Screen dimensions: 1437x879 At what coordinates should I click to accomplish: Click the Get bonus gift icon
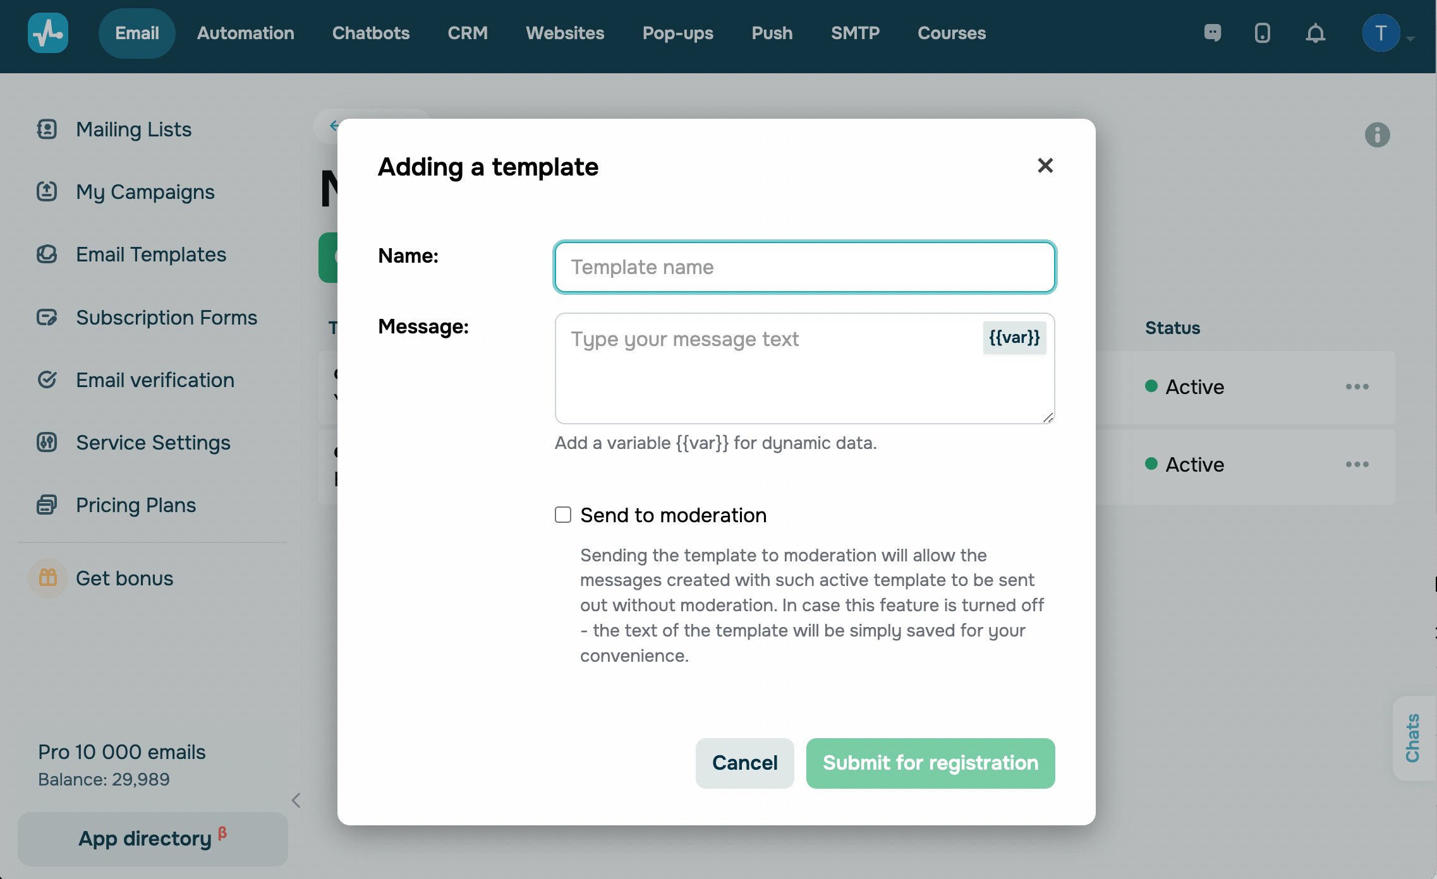[x=48, y=578]
